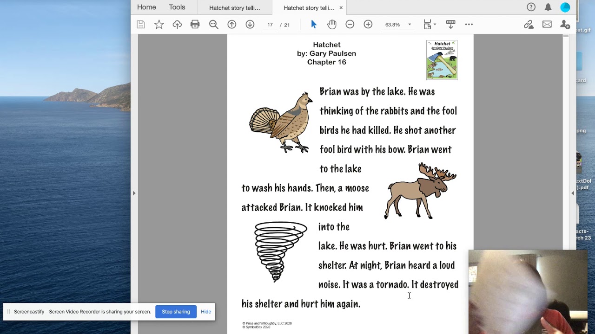
Task: Open the notifications bell icon
Action: 549,7
